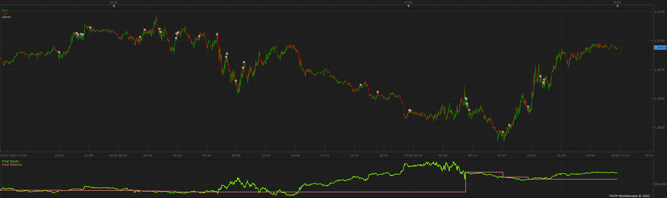Click the 17.02 date label at chart top
The image size is (667, 198).
408,2
